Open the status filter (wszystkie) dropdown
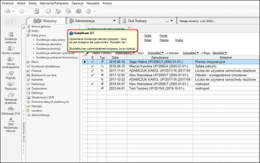Image resolution: width=260 pixels, height=163 pixels. pyautogui.click(x=191, y=52)
